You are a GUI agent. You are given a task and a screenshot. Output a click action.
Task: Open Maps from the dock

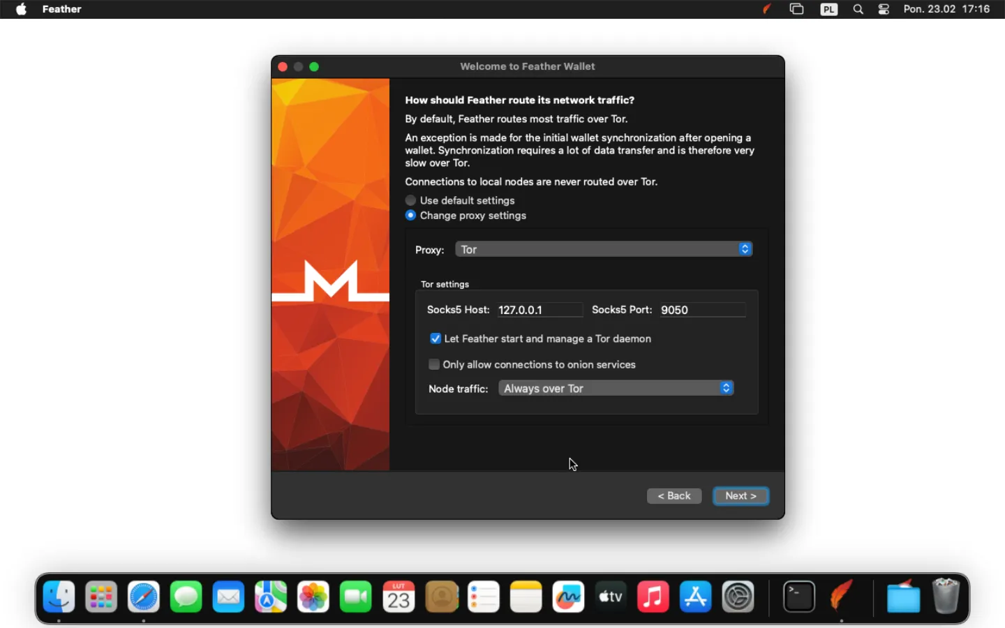[271, 597]
